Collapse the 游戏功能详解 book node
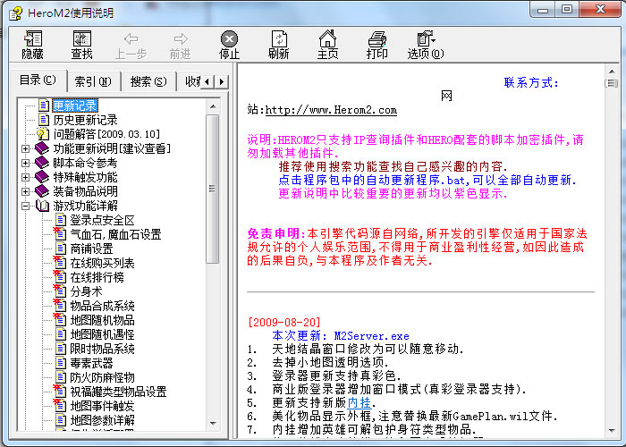Image resolution: width=626 pixels, height=447 pixels. tap(26, 206)
